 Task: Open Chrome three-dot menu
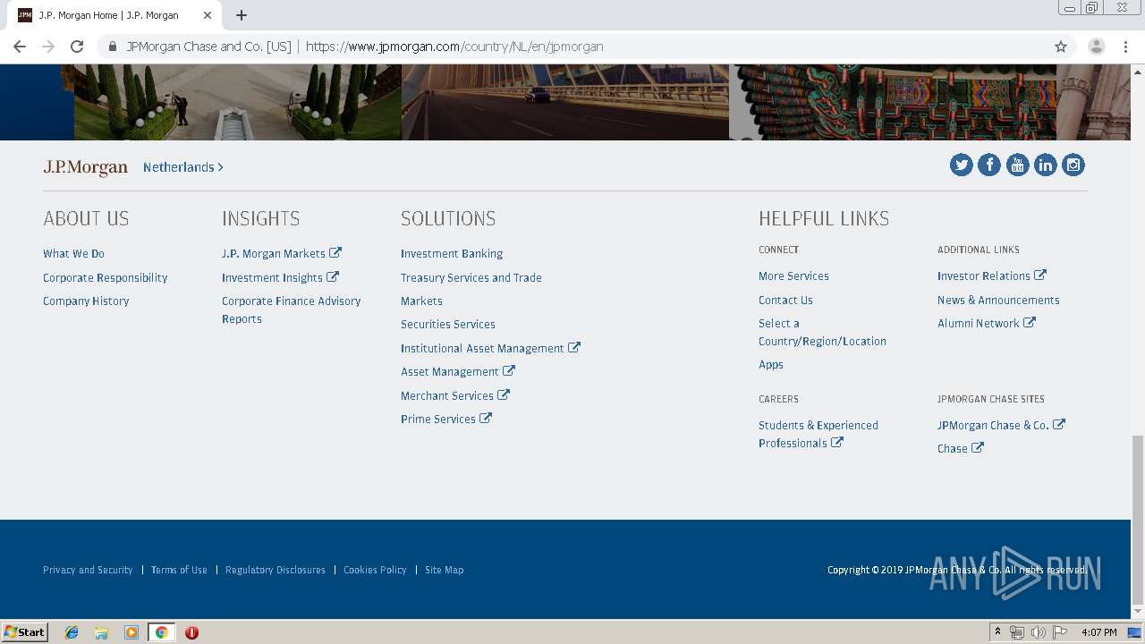[1126, 47]
